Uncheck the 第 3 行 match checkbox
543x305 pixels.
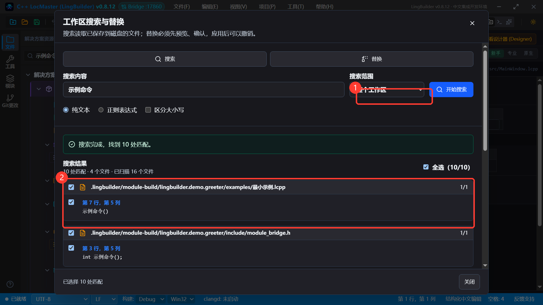(x=71, y=248)
